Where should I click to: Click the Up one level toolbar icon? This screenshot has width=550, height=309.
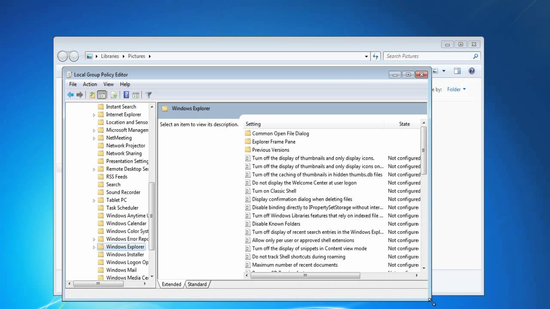[x=92, y=95]
